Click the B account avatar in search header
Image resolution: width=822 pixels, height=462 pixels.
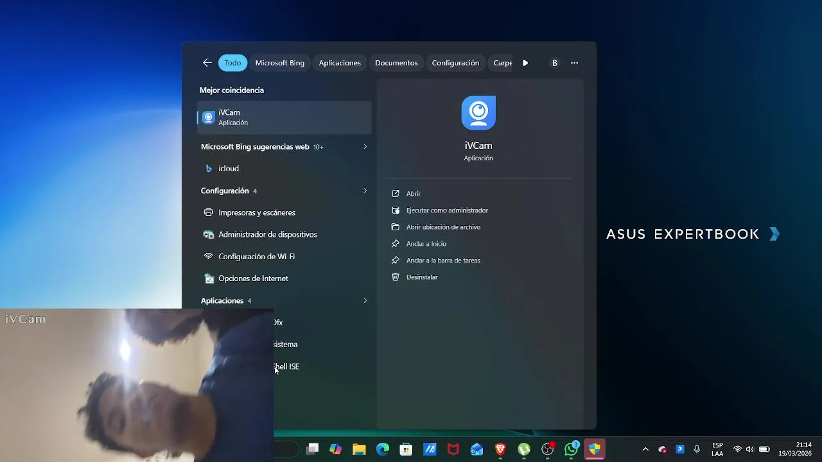pyautogui.click(x=555, y=63)
